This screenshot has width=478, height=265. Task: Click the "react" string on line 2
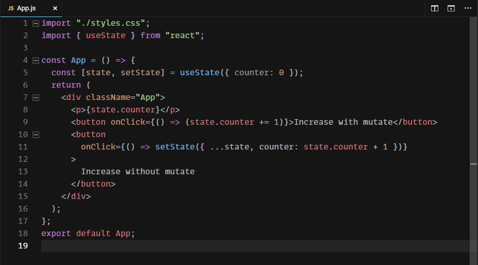(x=183, y=36)
